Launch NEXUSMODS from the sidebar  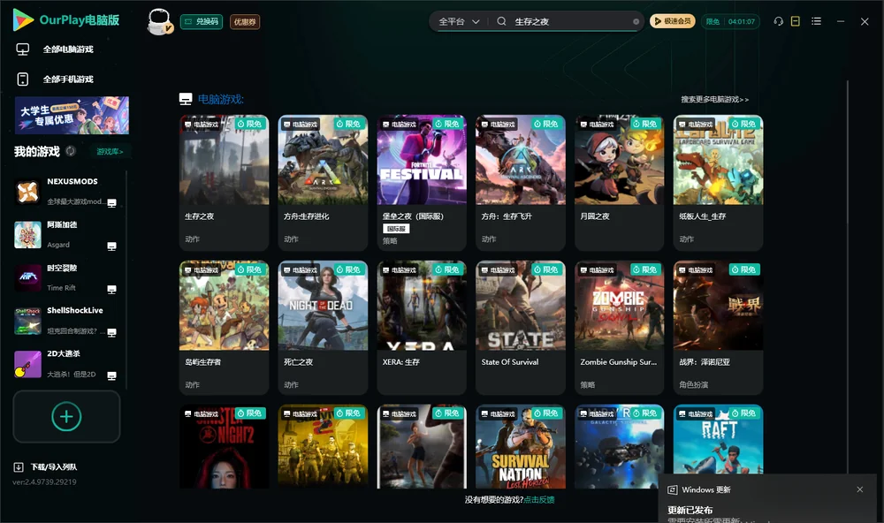[x=27, y=192]
